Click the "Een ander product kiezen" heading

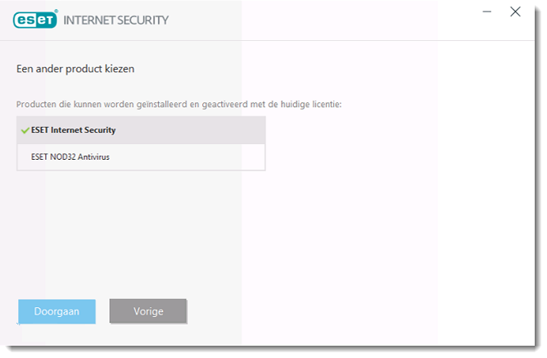click(75, 69)
